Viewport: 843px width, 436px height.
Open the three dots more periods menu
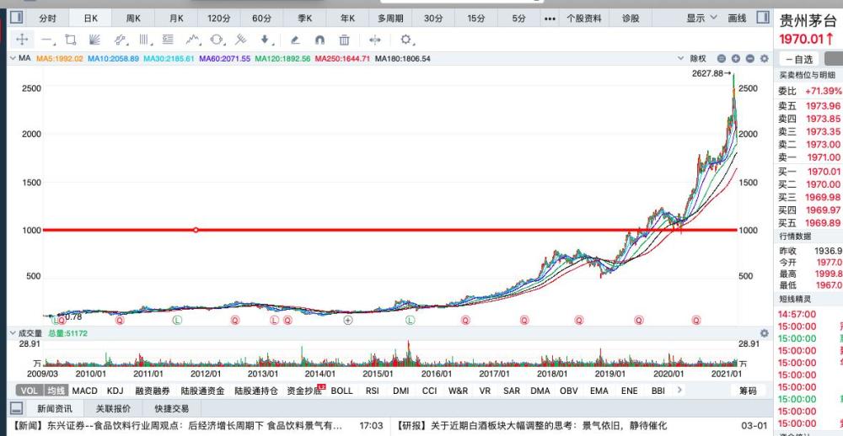[550, 19]
